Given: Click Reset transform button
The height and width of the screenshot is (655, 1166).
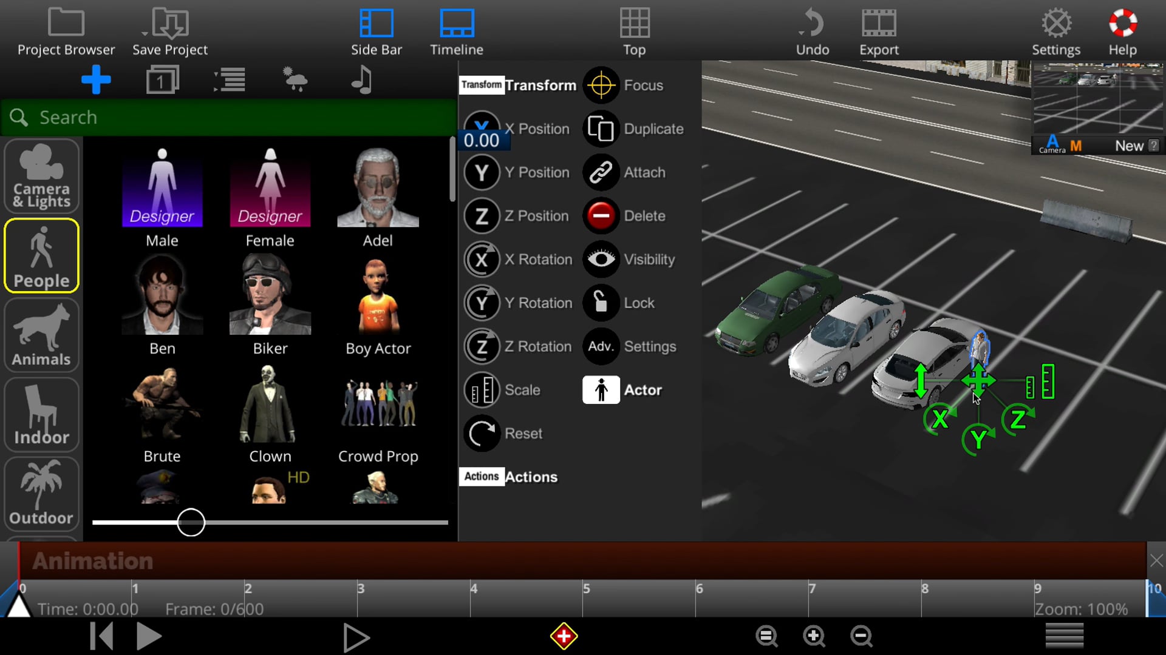Looking at the screenshot, I should click(482, 432).
